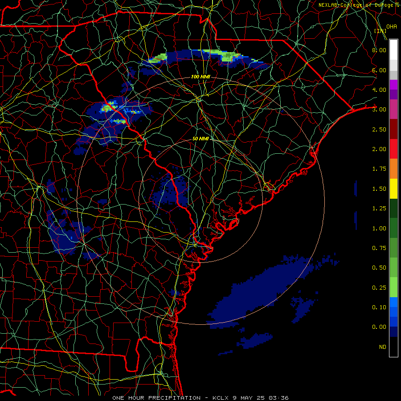Pick the pink swatch beside 3.00

click(393, 110)
